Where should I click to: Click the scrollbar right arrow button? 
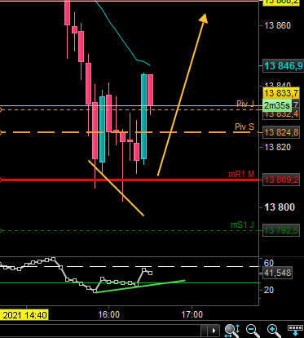214,331
